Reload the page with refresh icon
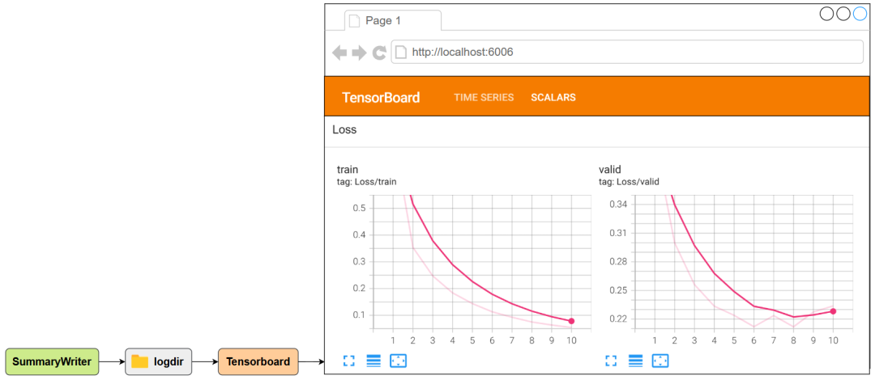The image size is (875, 380). pos(379,53)
